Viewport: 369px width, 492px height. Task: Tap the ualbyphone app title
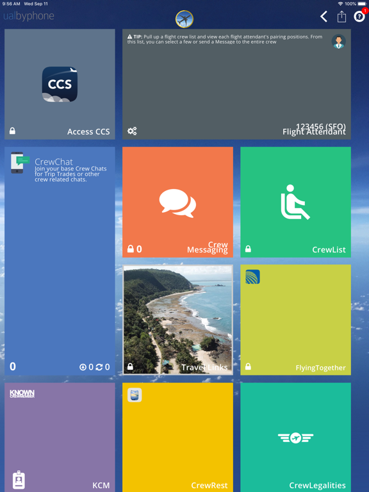point(29,16)
